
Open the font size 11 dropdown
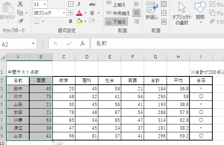[45, 4]
